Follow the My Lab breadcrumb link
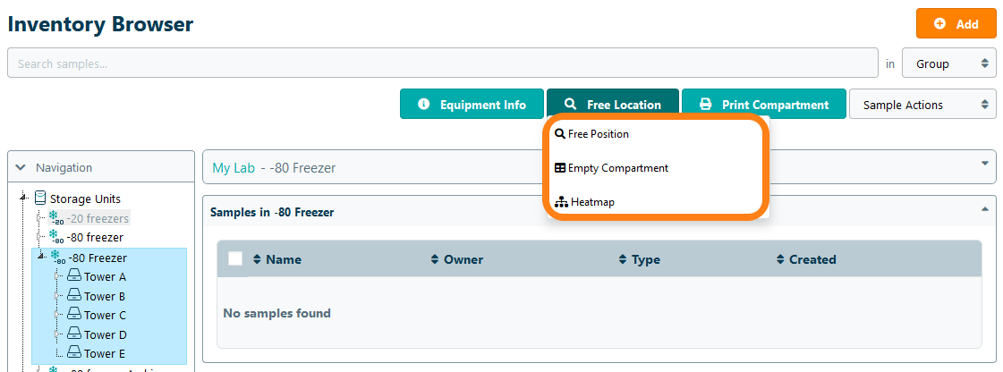 [x=233, y=167]
